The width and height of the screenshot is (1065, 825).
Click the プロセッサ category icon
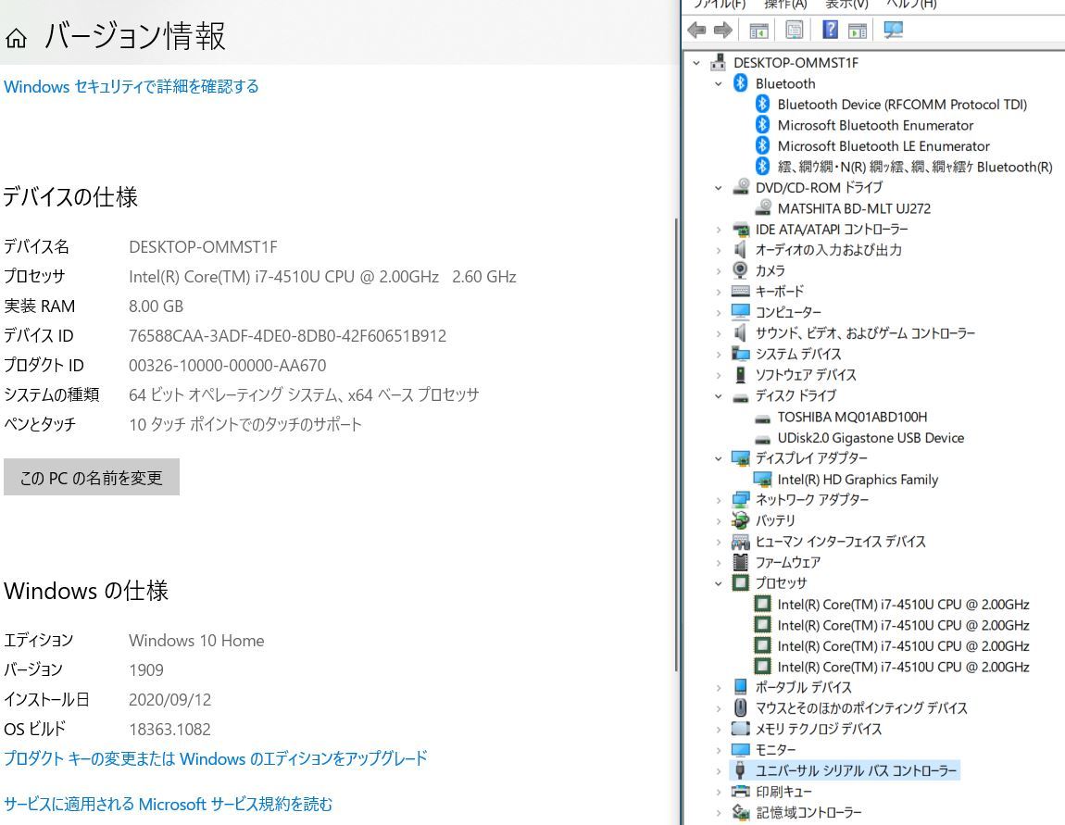pyautogui.click(x=740, y=582)
